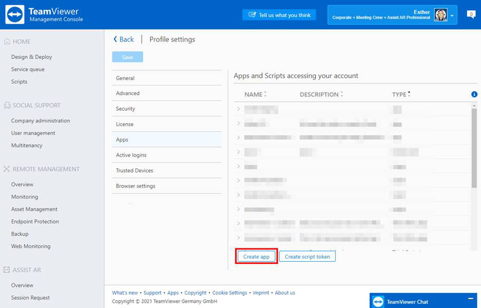481x308 pixels.
Task: Click the SOCIAL SUPPORT building icon
Action: point(7,105)
